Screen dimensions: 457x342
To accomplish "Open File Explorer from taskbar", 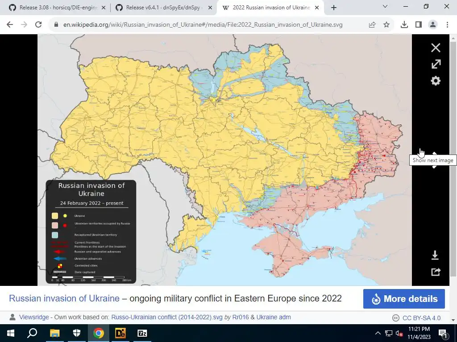I will point(54,333).
